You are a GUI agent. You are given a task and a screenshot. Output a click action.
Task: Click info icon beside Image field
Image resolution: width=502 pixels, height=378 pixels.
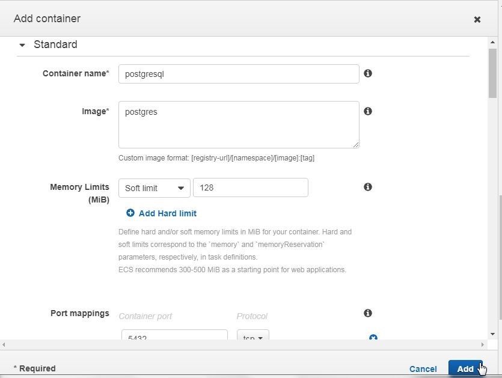pos(368,111)
